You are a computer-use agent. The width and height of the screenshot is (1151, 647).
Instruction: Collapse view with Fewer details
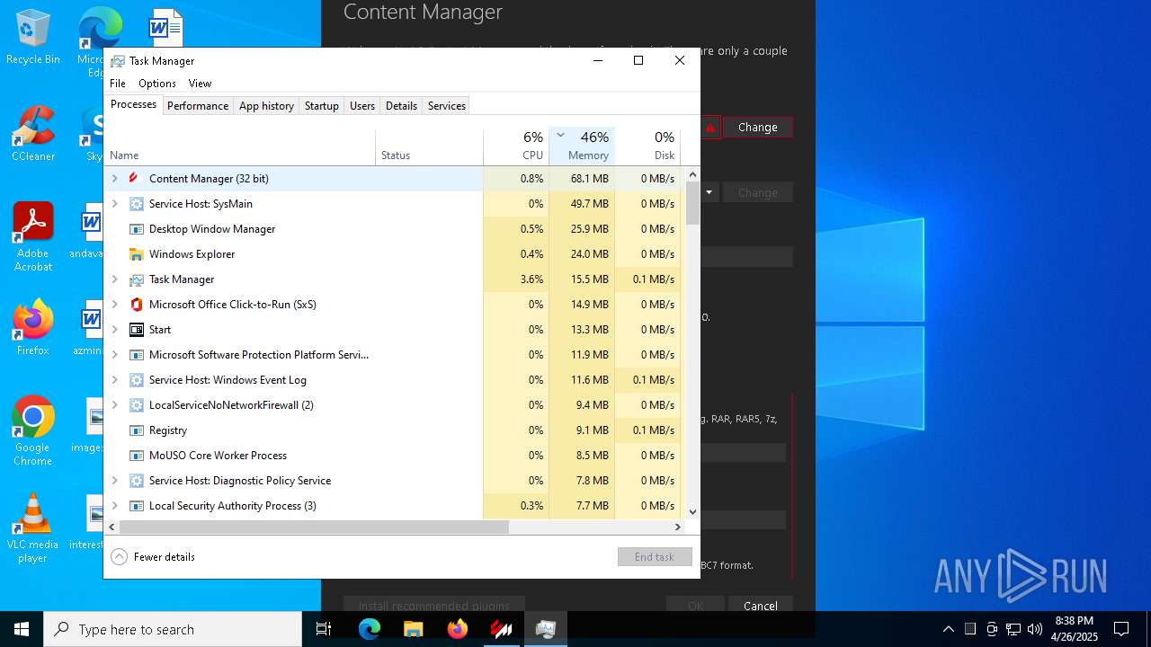(x=153, y=557)
